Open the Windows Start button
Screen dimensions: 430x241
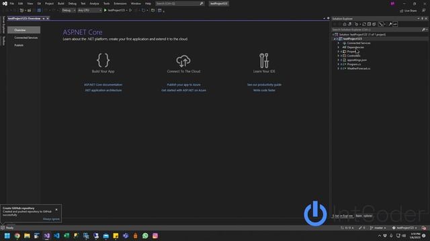click(7, 236)
